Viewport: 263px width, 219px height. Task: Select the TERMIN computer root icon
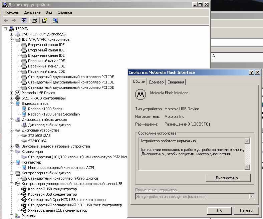(11, 29)
